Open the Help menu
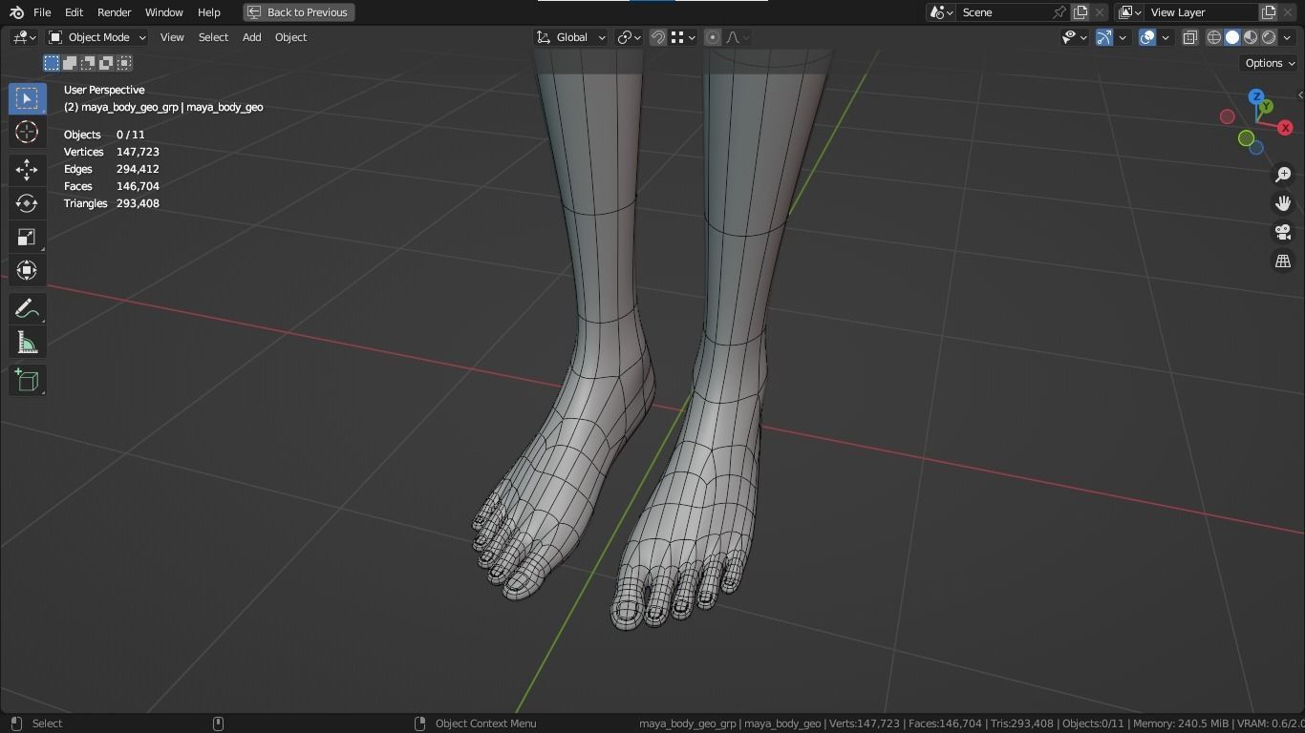This screenshot has height=733, width=1305. click(x=208, y=12)
